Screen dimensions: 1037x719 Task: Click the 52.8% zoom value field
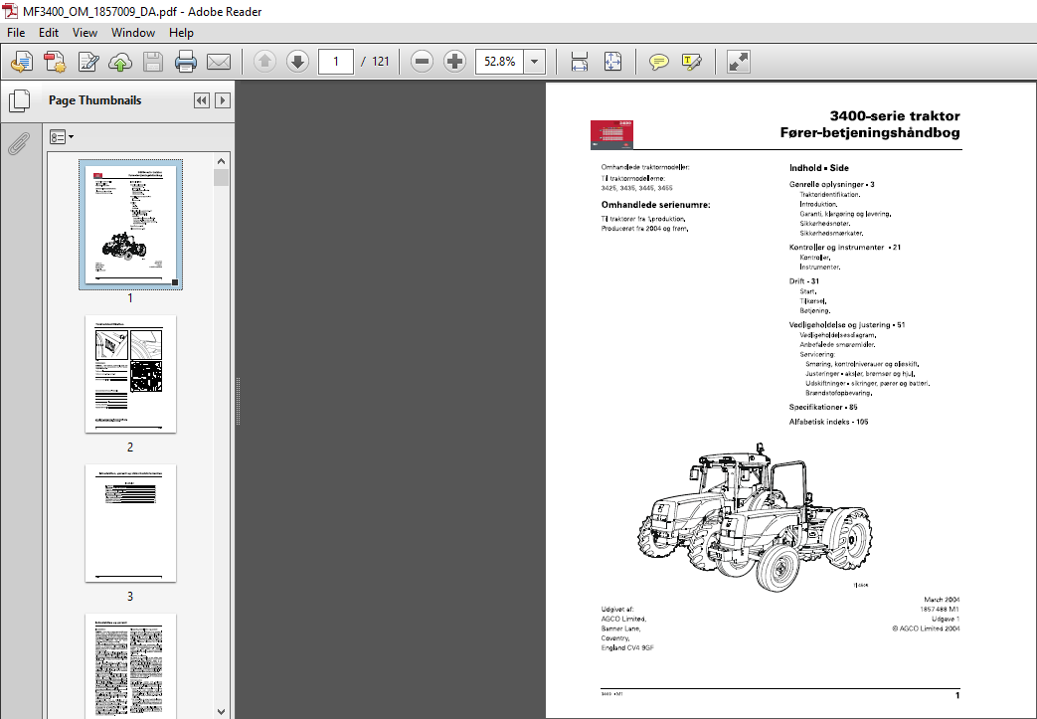[x=499, y=62]
